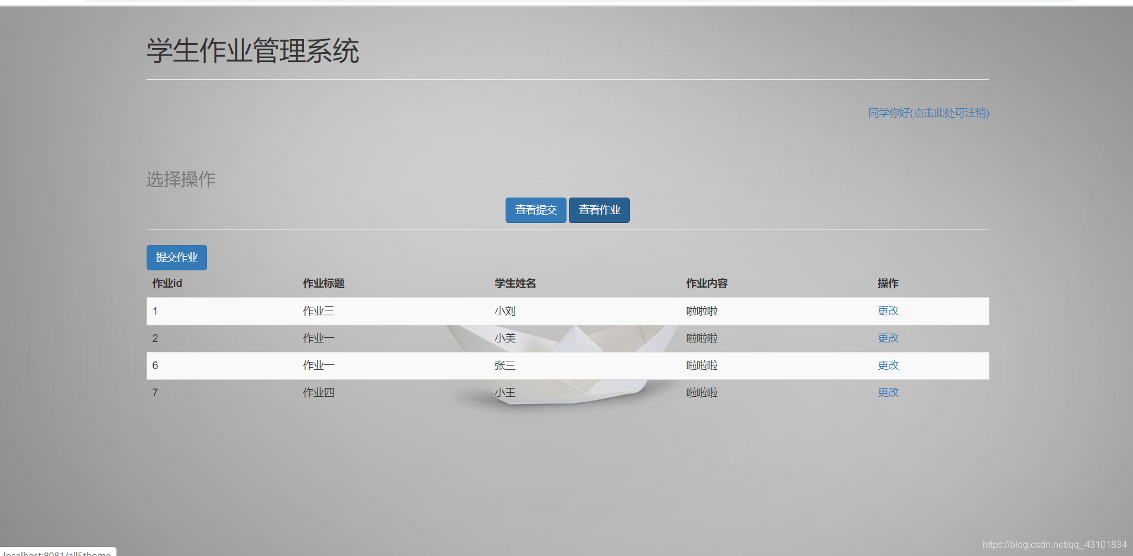This screenshot has width=1133, height=556.
Task: Click 啦啦啦 content in 小刘's row
Action: coord(702,311)
